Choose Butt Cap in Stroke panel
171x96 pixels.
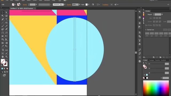tap(154, 18)
